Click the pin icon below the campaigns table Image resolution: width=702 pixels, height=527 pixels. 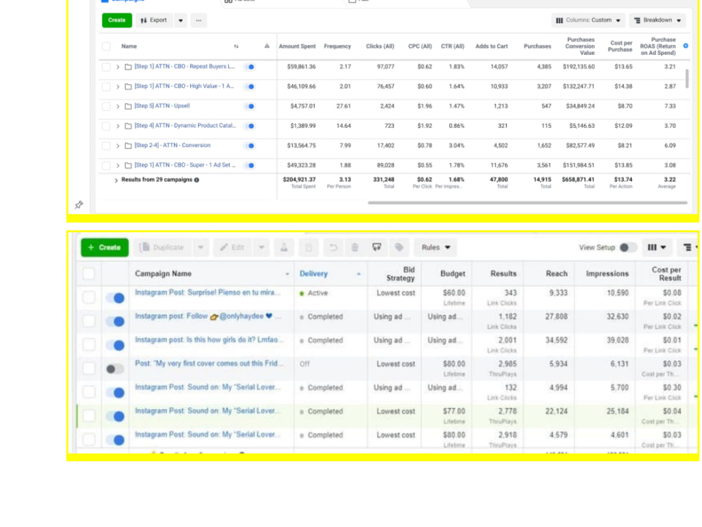[79, 204]
